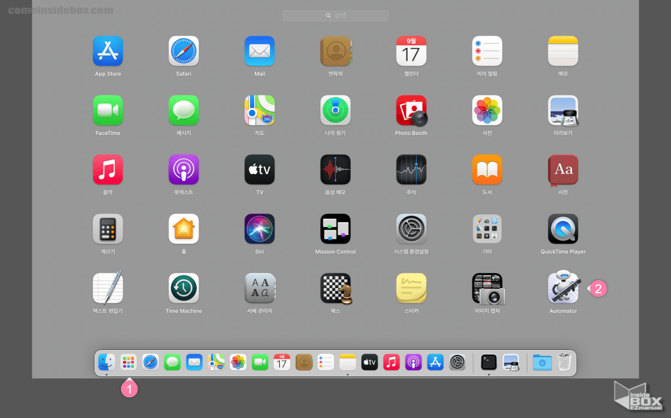Open Photo Booth

coord(412,110)
